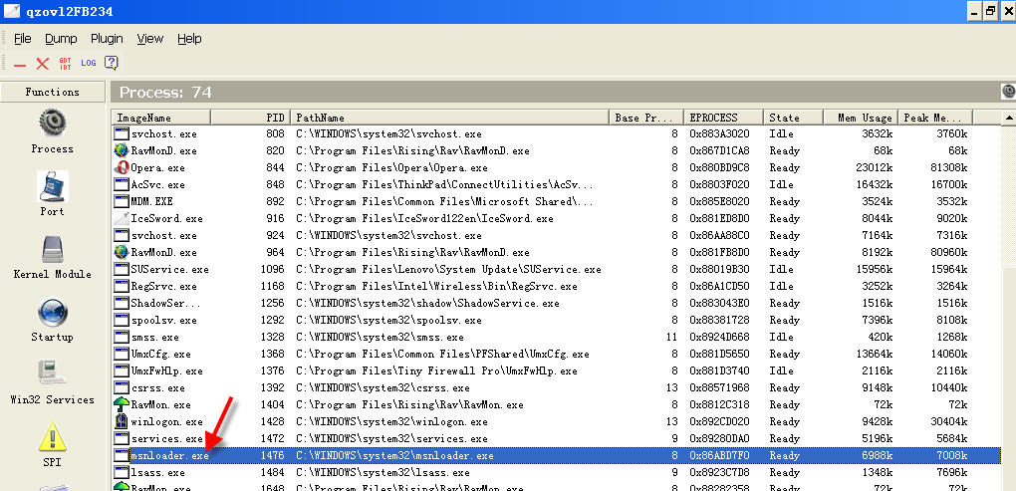Image resolution: width=1016 pixels, height=491 pixels.
Task: Sort by State column header
Action: coord(793,118)
